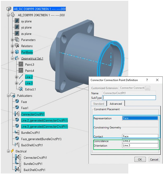The width and height of the screenshot is (163, 174).
Task: Click the Electrical lightning bolt icon
Action: pos(12,151)
